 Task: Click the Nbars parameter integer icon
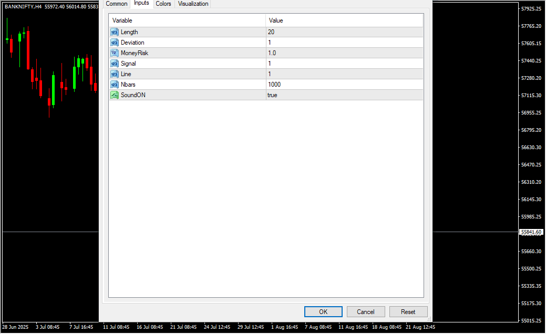click(114, 85)
